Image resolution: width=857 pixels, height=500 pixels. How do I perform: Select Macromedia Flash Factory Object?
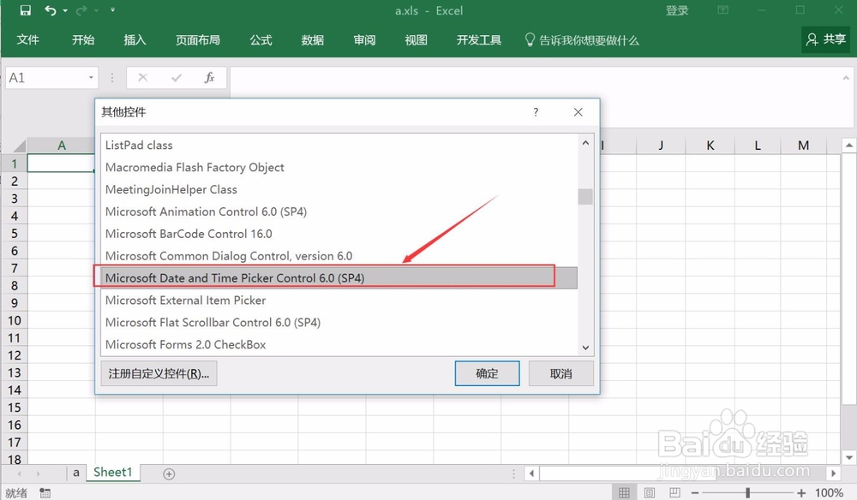pos(339,167)
